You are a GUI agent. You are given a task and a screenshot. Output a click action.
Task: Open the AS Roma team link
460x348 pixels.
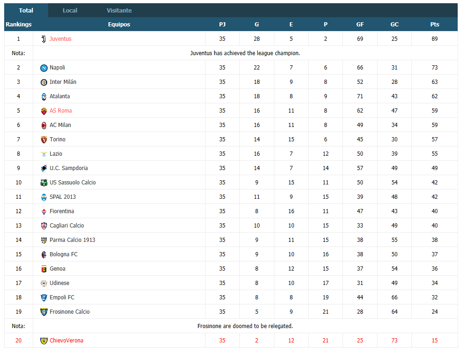pos(61,111)
